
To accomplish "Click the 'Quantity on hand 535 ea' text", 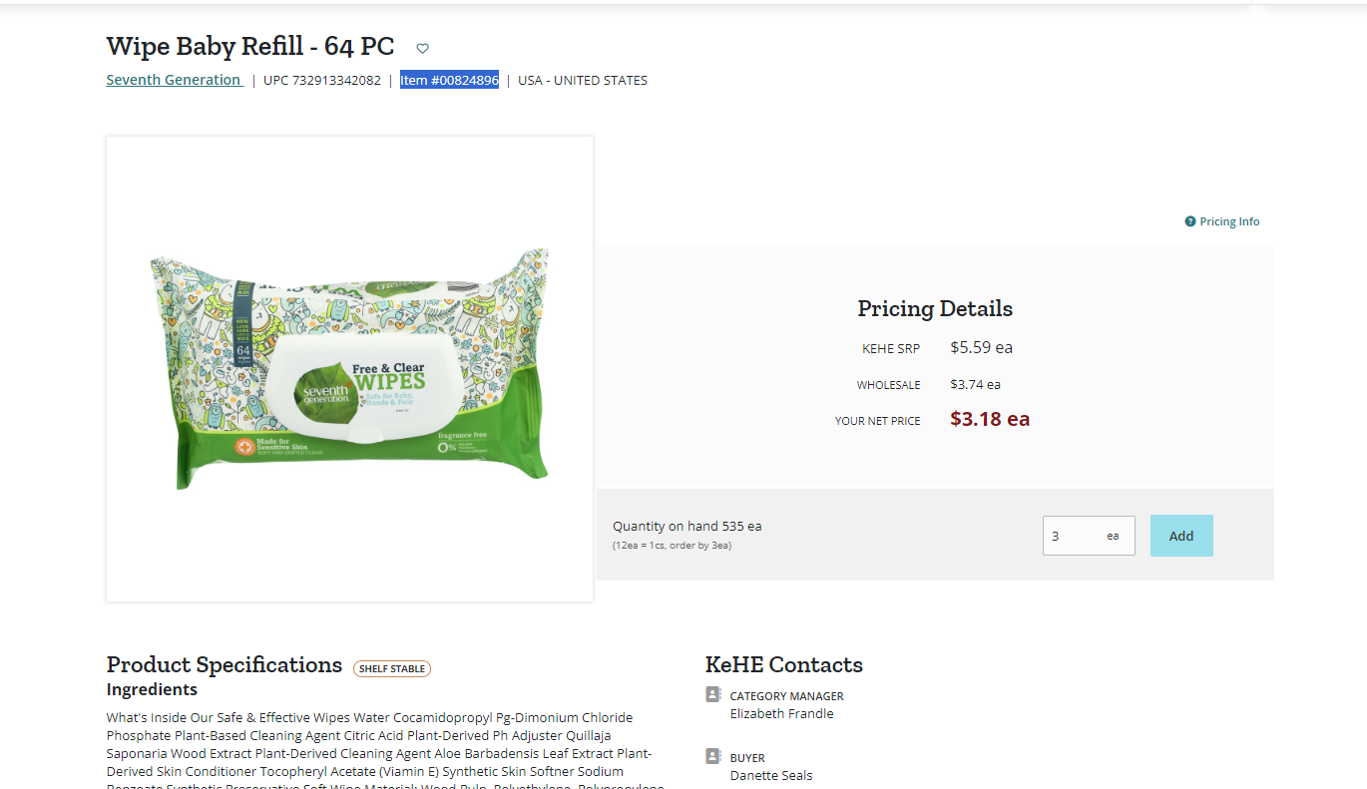I will [687, 526].
